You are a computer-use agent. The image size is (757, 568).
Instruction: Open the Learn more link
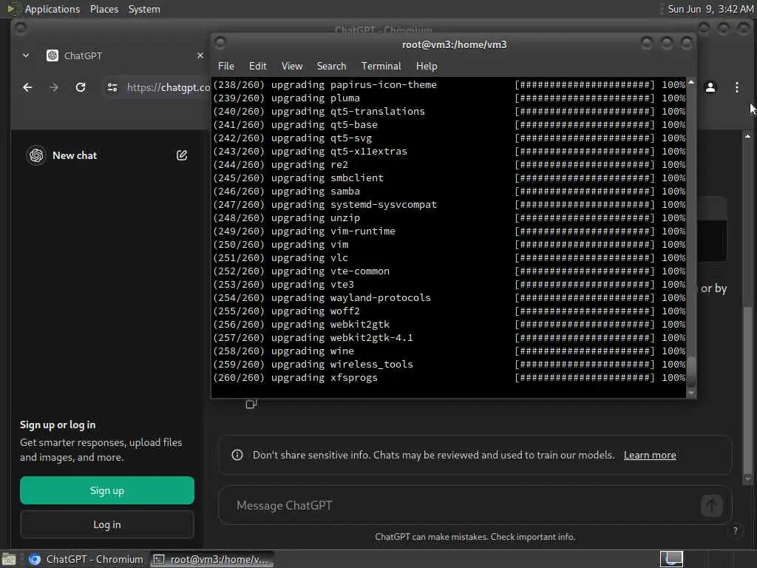(x=650, y=455)
